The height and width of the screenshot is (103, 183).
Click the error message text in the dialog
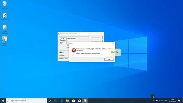94,51
